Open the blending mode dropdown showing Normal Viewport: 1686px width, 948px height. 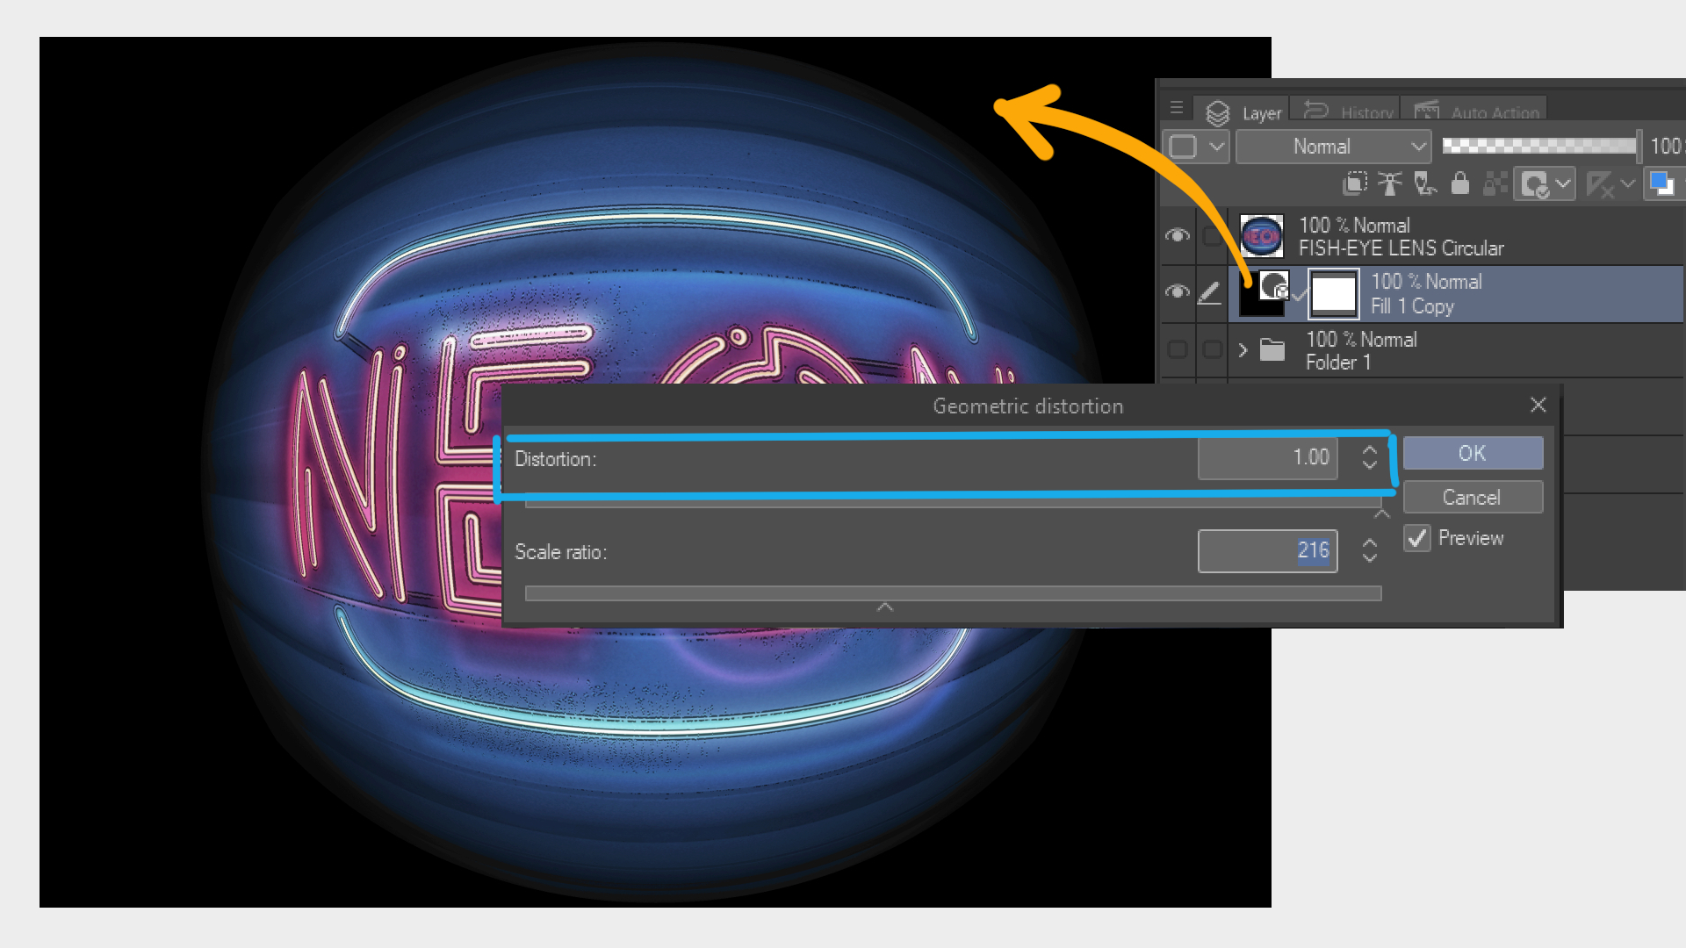1333,146
